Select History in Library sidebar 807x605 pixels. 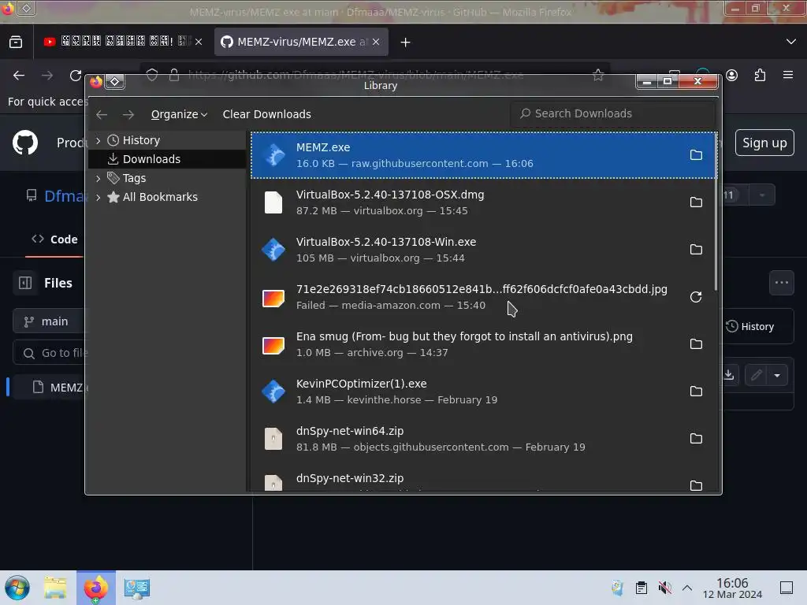[167, 140]
